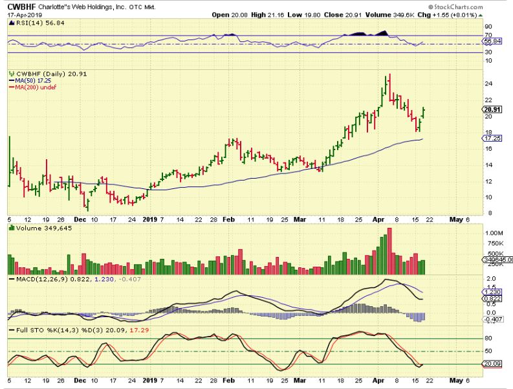The height and width of the screenshot is (389, 513).
Task: Click the Apr label on the bottom date axis
Action: pos(378,381)
